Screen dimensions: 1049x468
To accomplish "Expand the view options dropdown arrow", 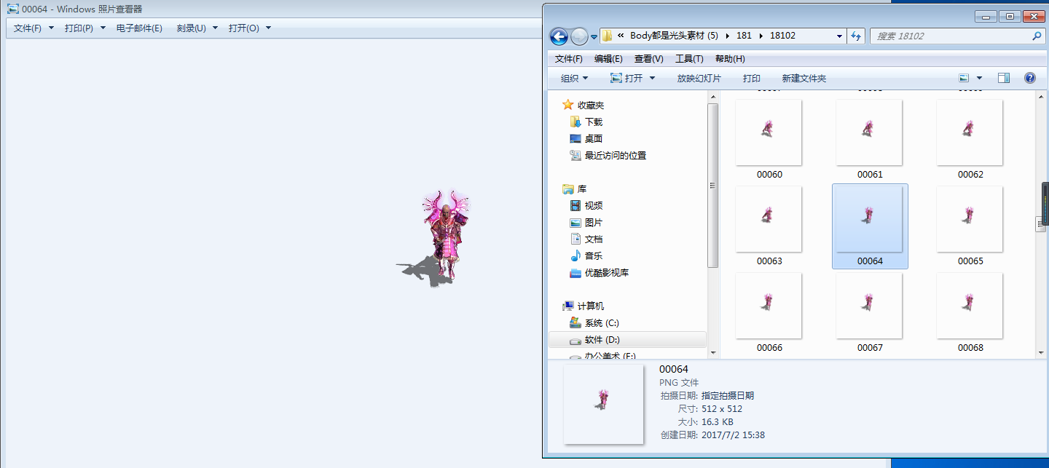I will (979, 78).
